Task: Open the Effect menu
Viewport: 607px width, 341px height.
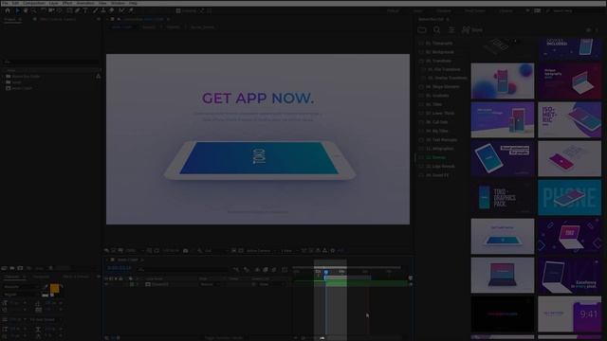Action: [67, 3]
